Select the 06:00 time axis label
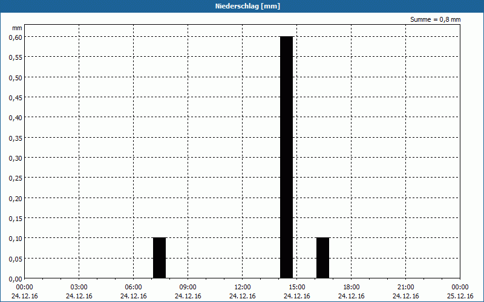This screenshot has width=484, height=302. [134, 287]
